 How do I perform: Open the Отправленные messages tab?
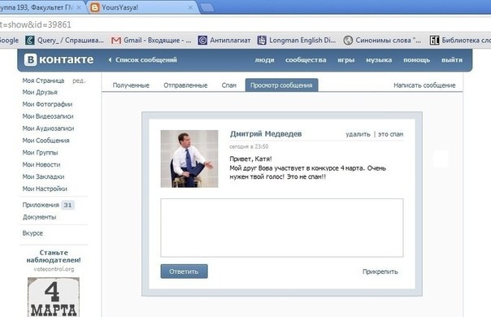click(185, 85)
